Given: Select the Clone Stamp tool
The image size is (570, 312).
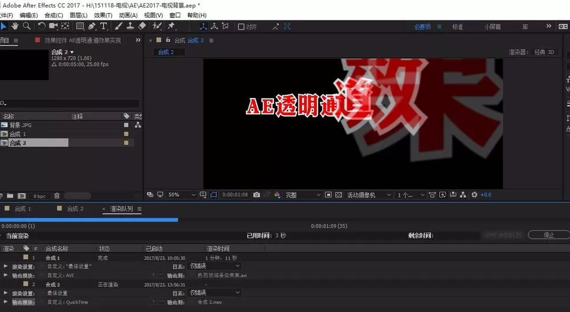Looking at the screenshot, I should 130,26.
